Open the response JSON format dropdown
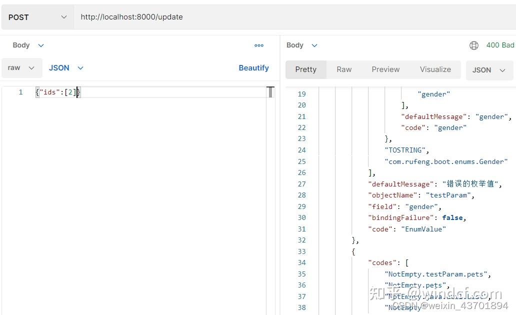 [489, 70]
